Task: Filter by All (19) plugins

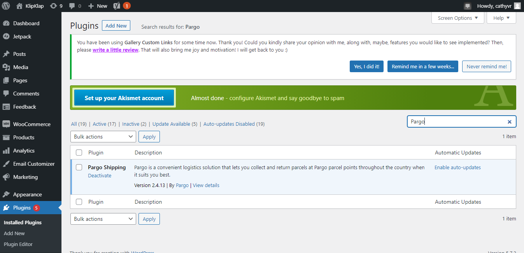Action: pos(79,124)
